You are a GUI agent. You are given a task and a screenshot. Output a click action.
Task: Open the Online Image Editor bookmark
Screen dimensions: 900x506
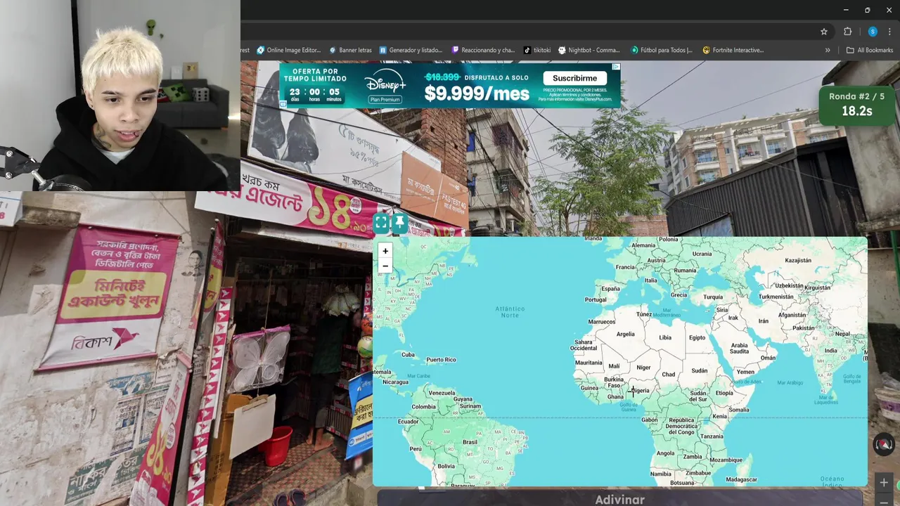[x=288, y=50]
